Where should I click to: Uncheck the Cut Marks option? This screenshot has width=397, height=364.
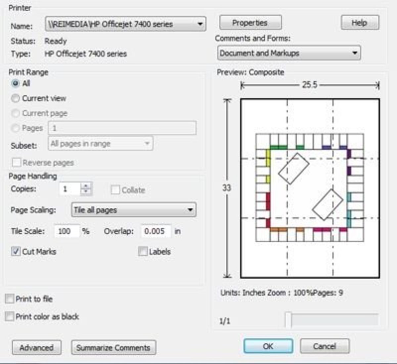pyautogui.click(x=15, y=252)
